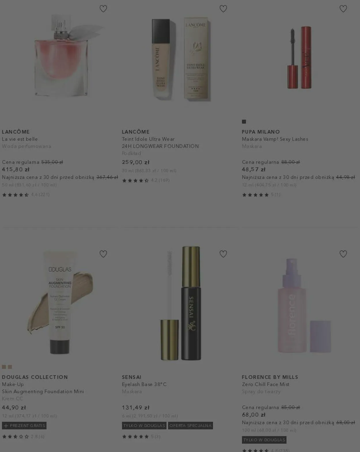Open the Maskara Vamp! Sexy Lashes link

pyautogui.click(x=275, y=139)
